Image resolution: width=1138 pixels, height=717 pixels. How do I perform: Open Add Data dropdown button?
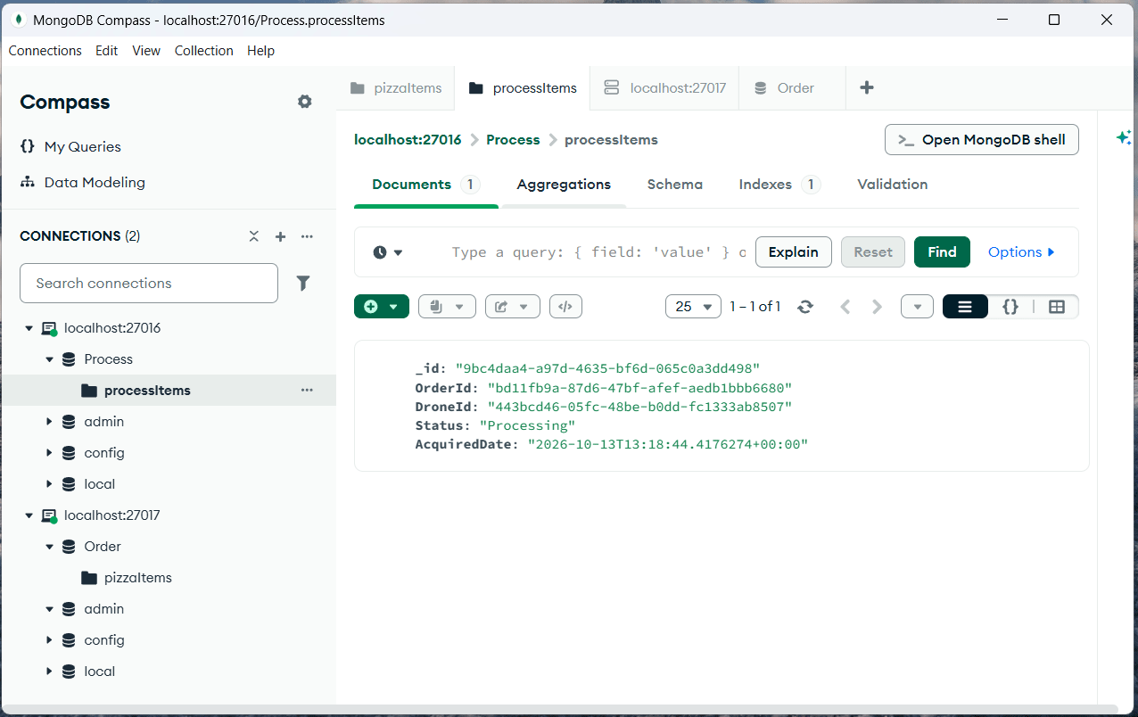(382, 307)
